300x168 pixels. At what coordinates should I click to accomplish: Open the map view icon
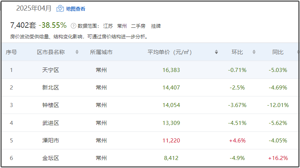[x=60, y=9]
